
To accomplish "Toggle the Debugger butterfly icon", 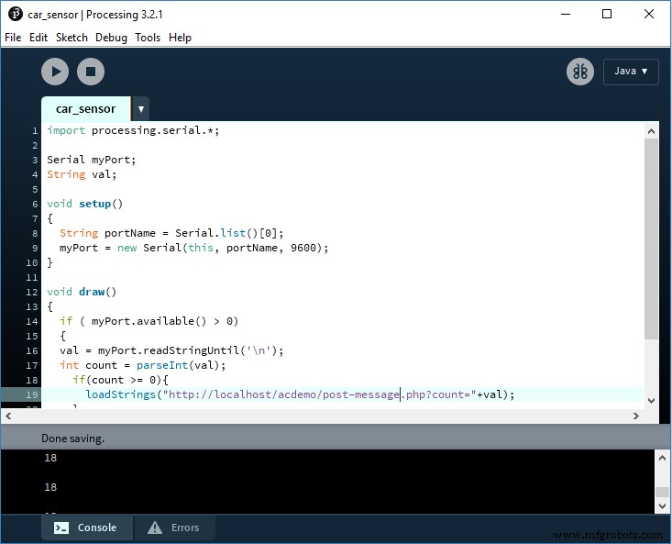I will coord(579,72).
